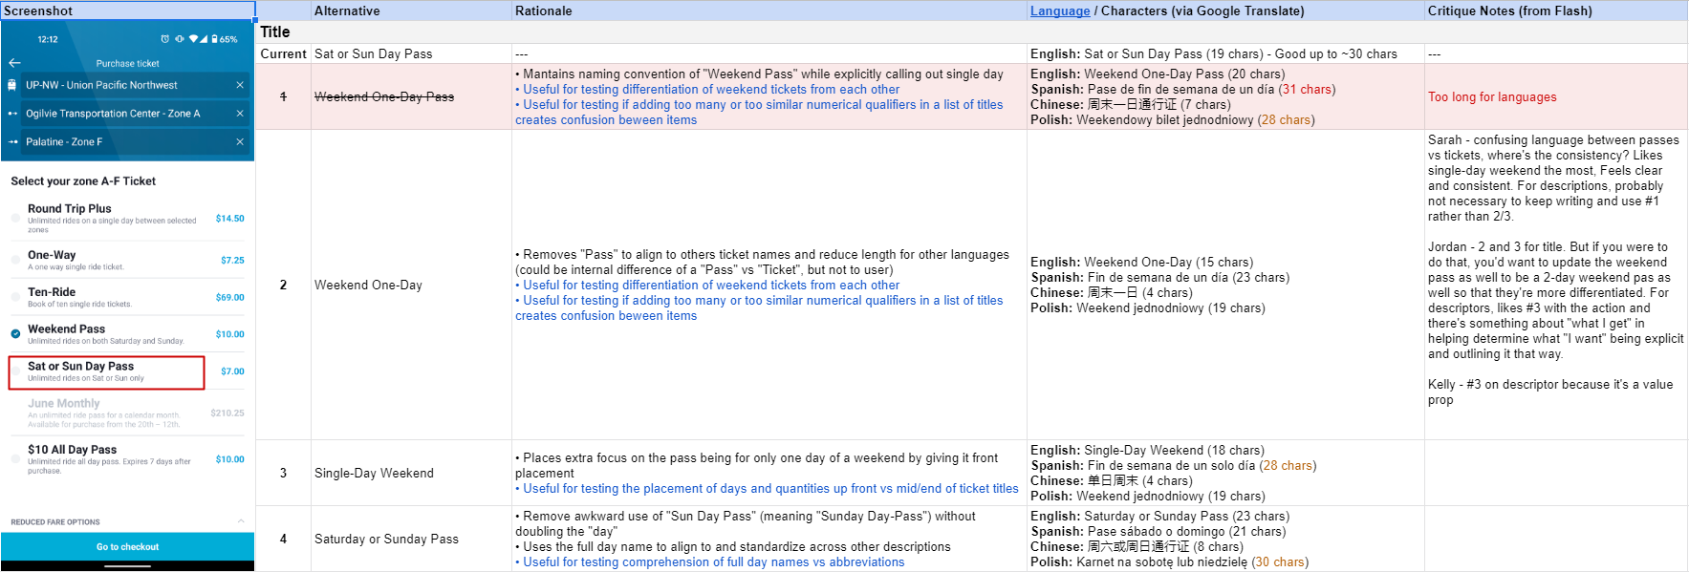Click the Alternative column header
The height and width of the screenshot is (572, 1689).
[x=411, y=11]
